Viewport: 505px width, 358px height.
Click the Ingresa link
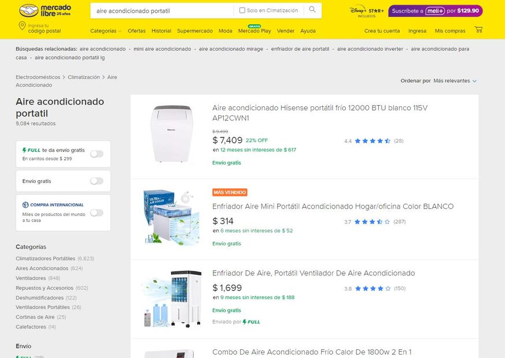click(417, 31)
